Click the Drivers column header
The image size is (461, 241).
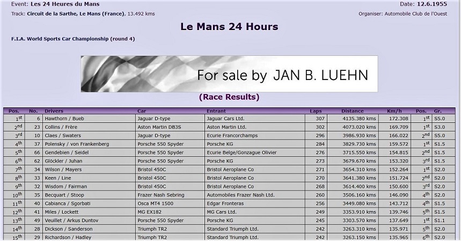(x=54, y=111)
